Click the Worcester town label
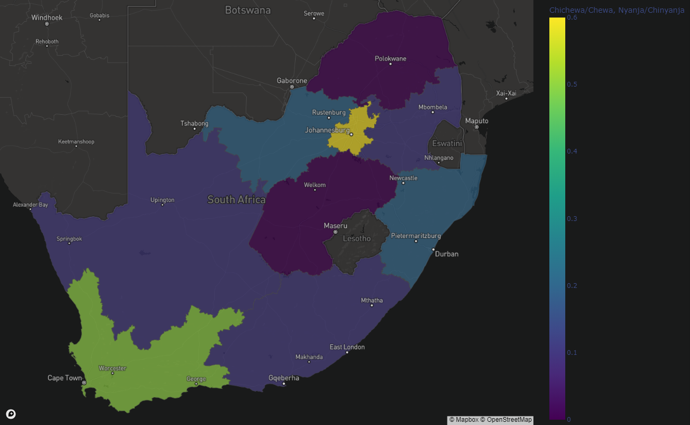Image resolution: width=690 pixels, height=425 pixels. click(x=113, y=368)
